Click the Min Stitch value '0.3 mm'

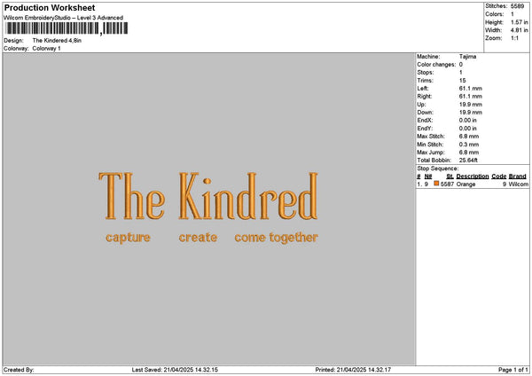coord(469,145)
